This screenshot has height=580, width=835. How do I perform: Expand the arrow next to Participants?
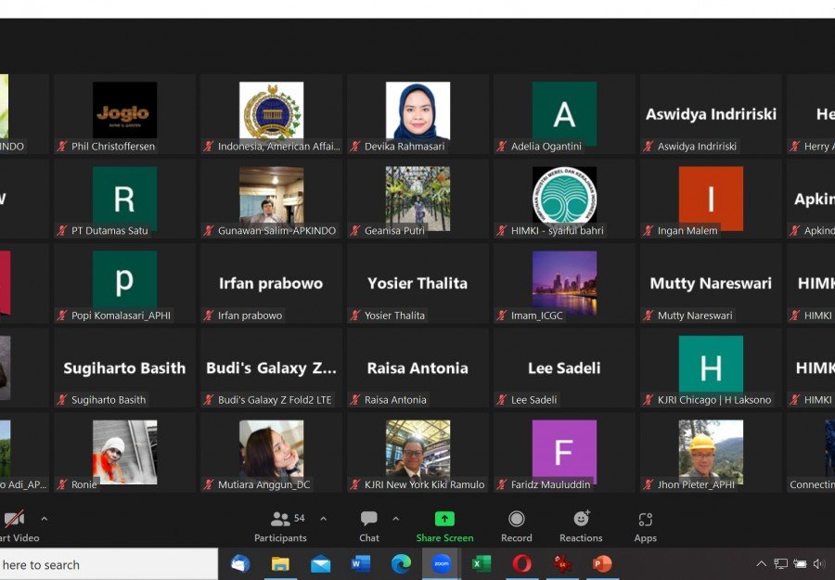tap(323, 519)
